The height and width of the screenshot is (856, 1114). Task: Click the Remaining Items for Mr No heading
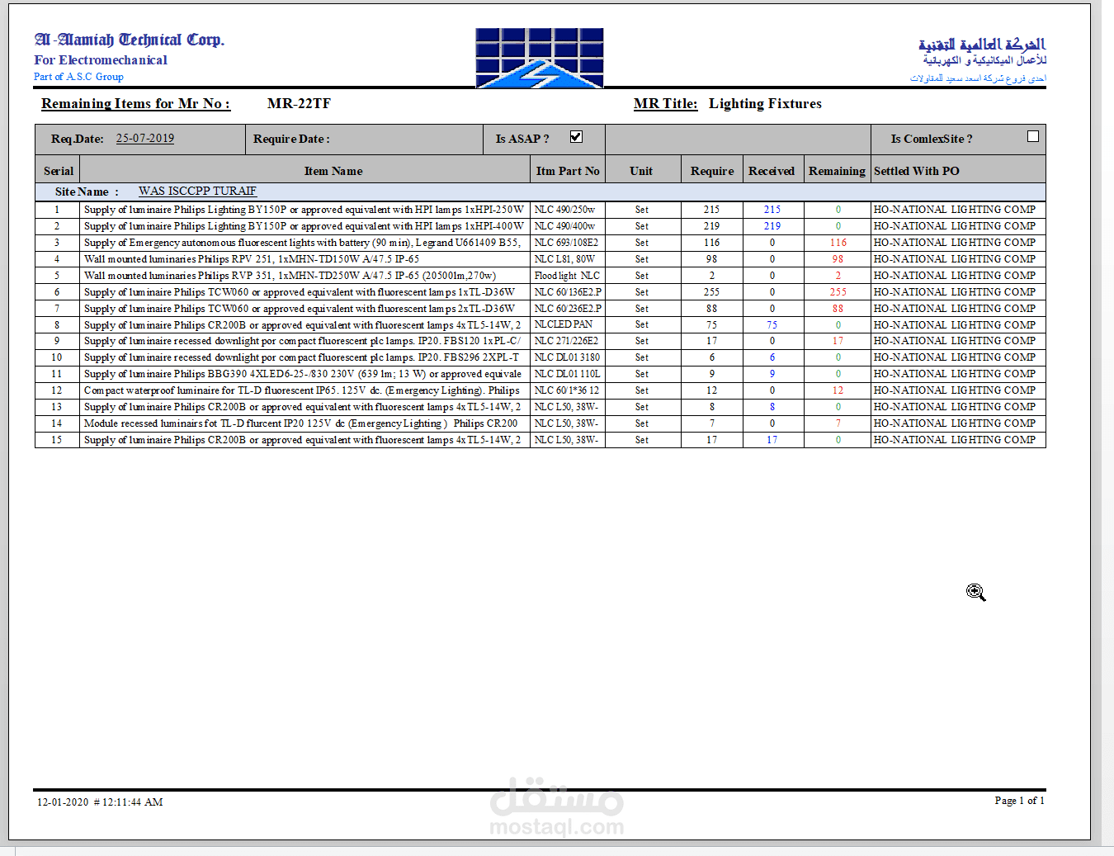pos(135,103)
